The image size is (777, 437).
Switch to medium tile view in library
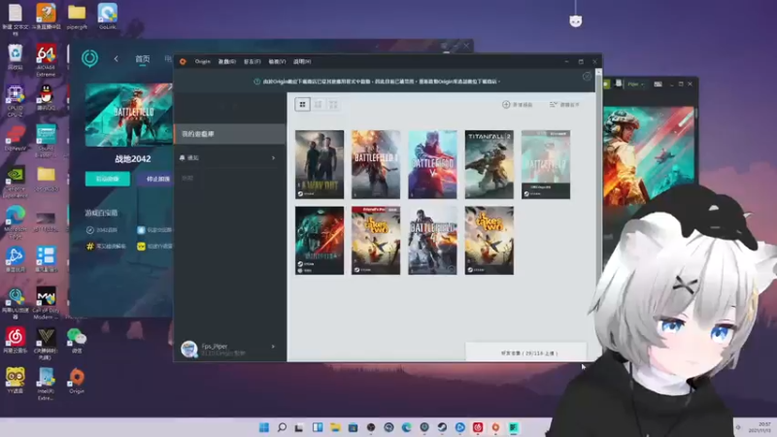pos(319,104)
